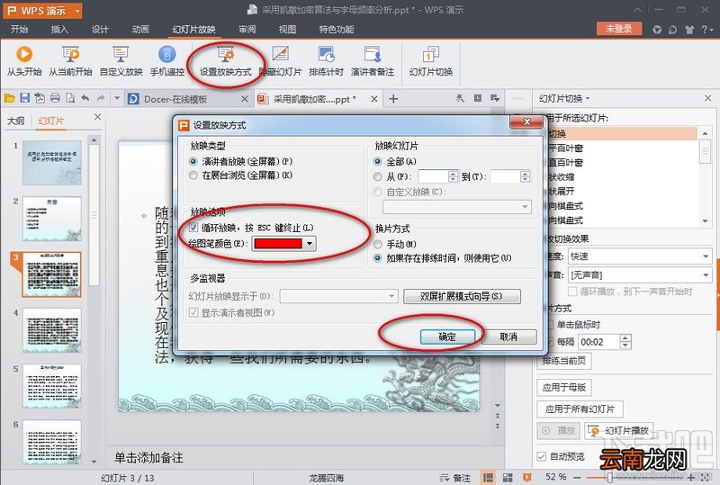This screenshot has width=720, height=485.
Task: Click the 未登录 login button
Action: [618, 29]
